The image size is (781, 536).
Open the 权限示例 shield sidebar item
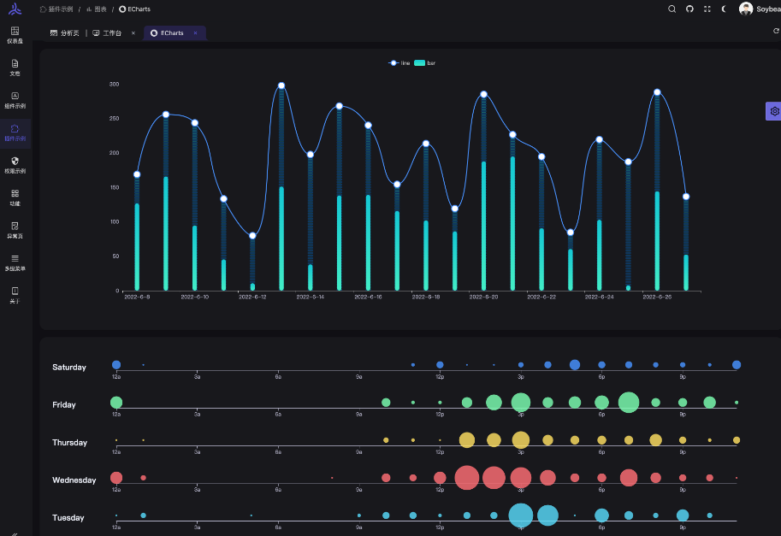(15, 165)
